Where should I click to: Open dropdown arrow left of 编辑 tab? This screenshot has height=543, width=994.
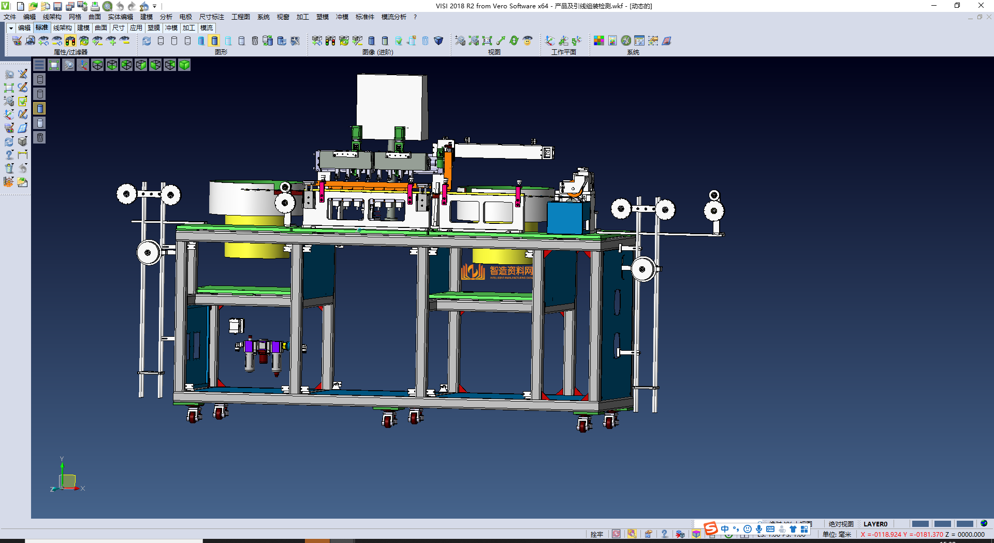coord(10,28)
